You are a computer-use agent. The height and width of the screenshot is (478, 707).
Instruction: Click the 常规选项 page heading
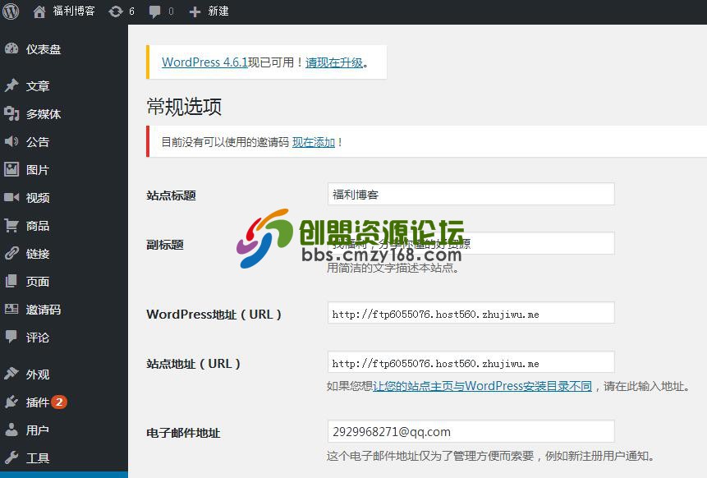[x=184, y=107]
